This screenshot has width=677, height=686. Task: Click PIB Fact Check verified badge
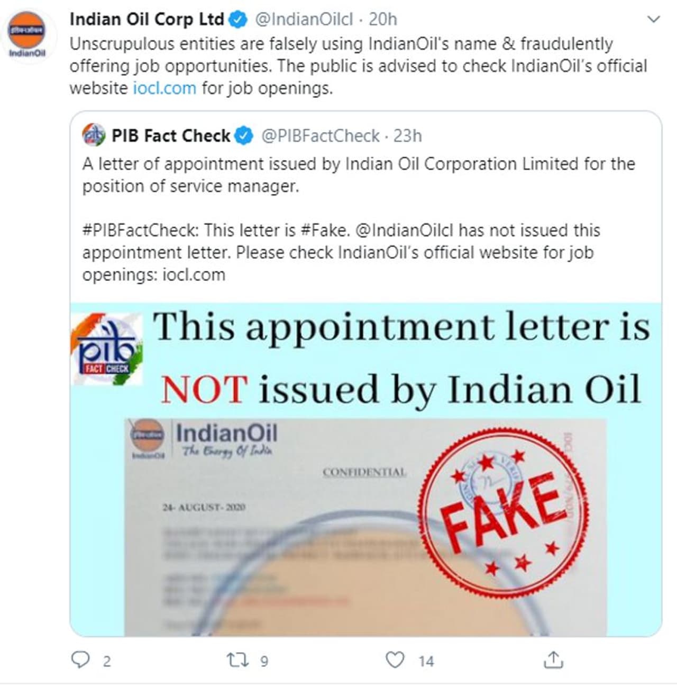(x=244, y=136)
